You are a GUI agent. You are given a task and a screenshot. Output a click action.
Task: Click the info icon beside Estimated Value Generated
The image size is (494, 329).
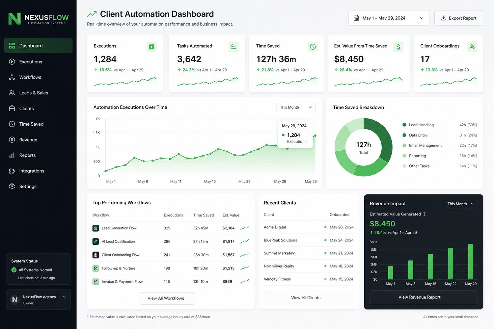425,214
